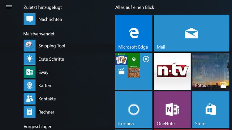
Task: Open Karten by its label
Action: click(x=45, y=86)
